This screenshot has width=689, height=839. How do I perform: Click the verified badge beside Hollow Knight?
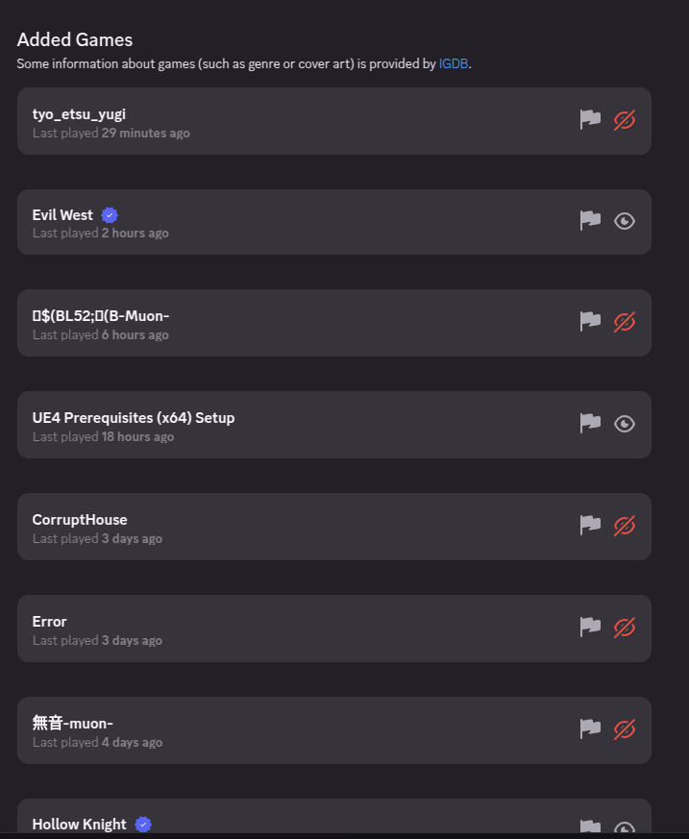click(143, 825)
